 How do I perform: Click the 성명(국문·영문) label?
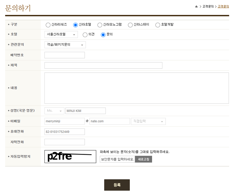22,110
